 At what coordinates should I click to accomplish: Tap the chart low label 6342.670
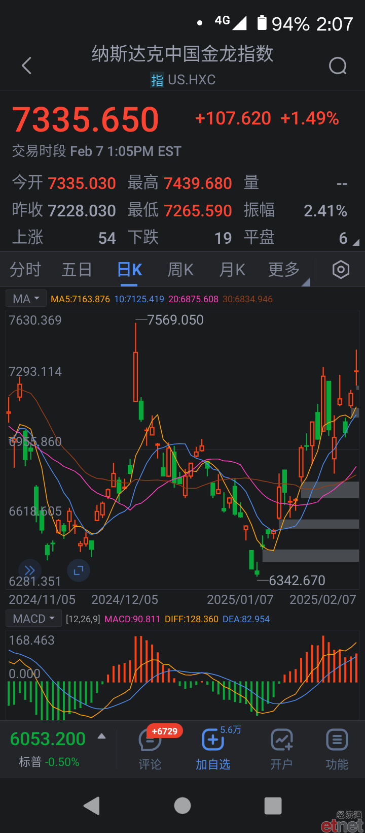297,581
